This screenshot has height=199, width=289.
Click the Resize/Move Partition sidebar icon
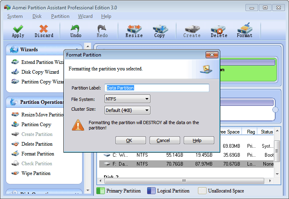point(15,114)
